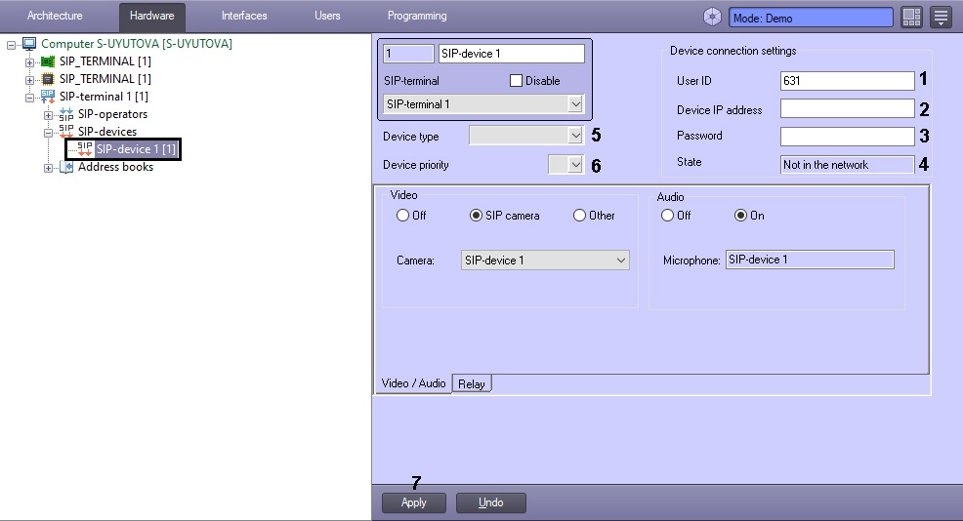The width and height of the screenshot is (963, 521).
Task: Open the Device type dropdown
Action: click(x=574, y=136)
